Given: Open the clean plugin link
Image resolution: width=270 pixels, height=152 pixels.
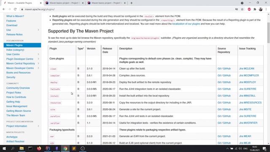Looking at the screenshot, I should pyautogui.click(x=54, y=69).
